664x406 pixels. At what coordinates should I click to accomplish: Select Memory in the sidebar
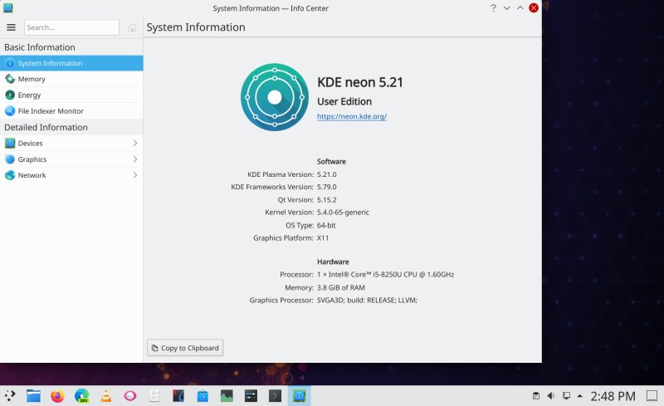[x=71, y=79]
